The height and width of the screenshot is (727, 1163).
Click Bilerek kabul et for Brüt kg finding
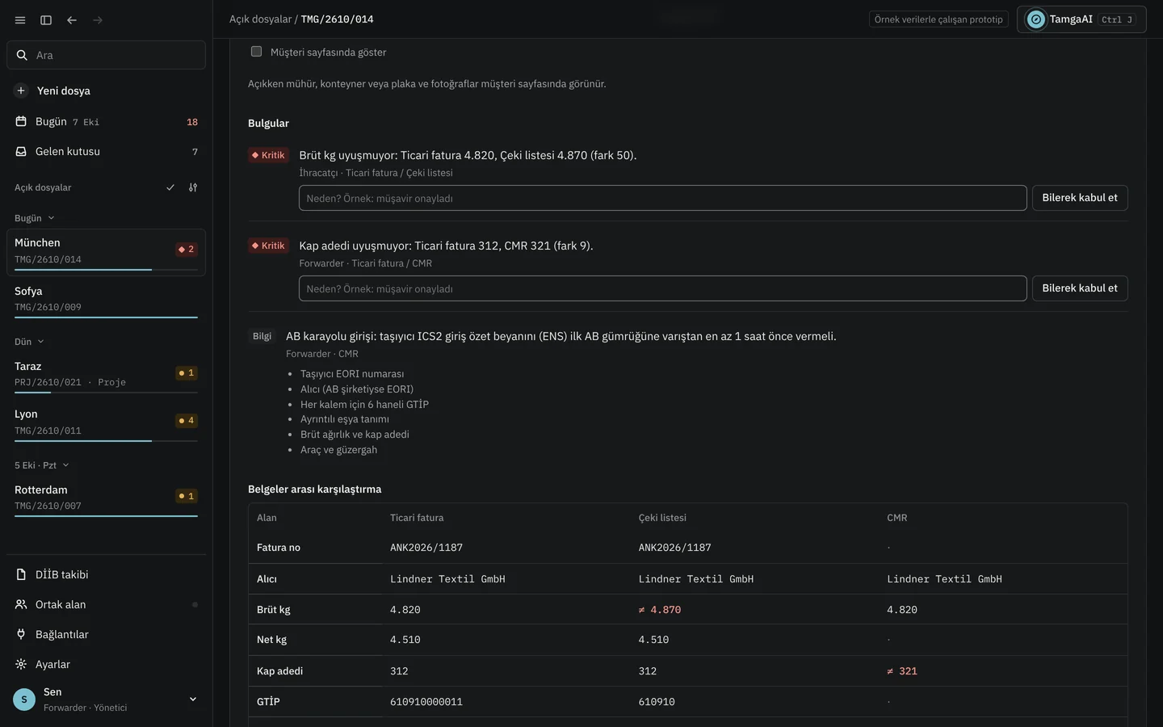(x=1080, y=198)
